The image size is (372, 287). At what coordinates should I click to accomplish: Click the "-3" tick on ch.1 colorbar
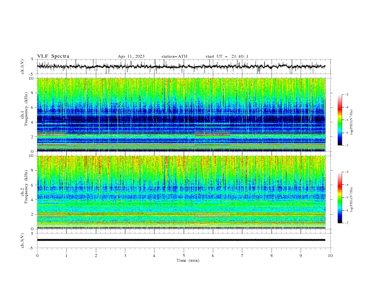click(347, 94)
